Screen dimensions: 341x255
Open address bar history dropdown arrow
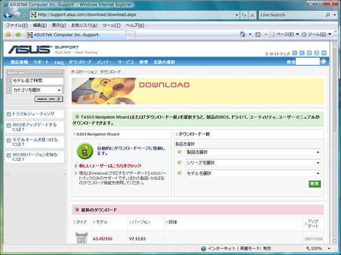point(236,15)
